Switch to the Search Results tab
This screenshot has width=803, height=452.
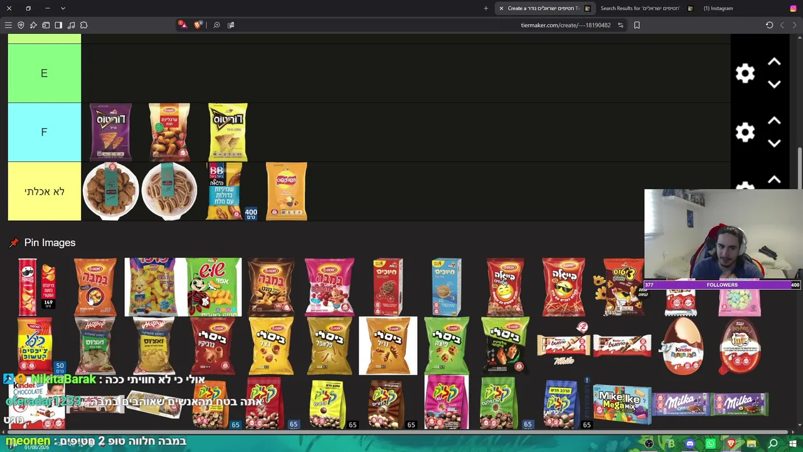[x=646, y=8]
